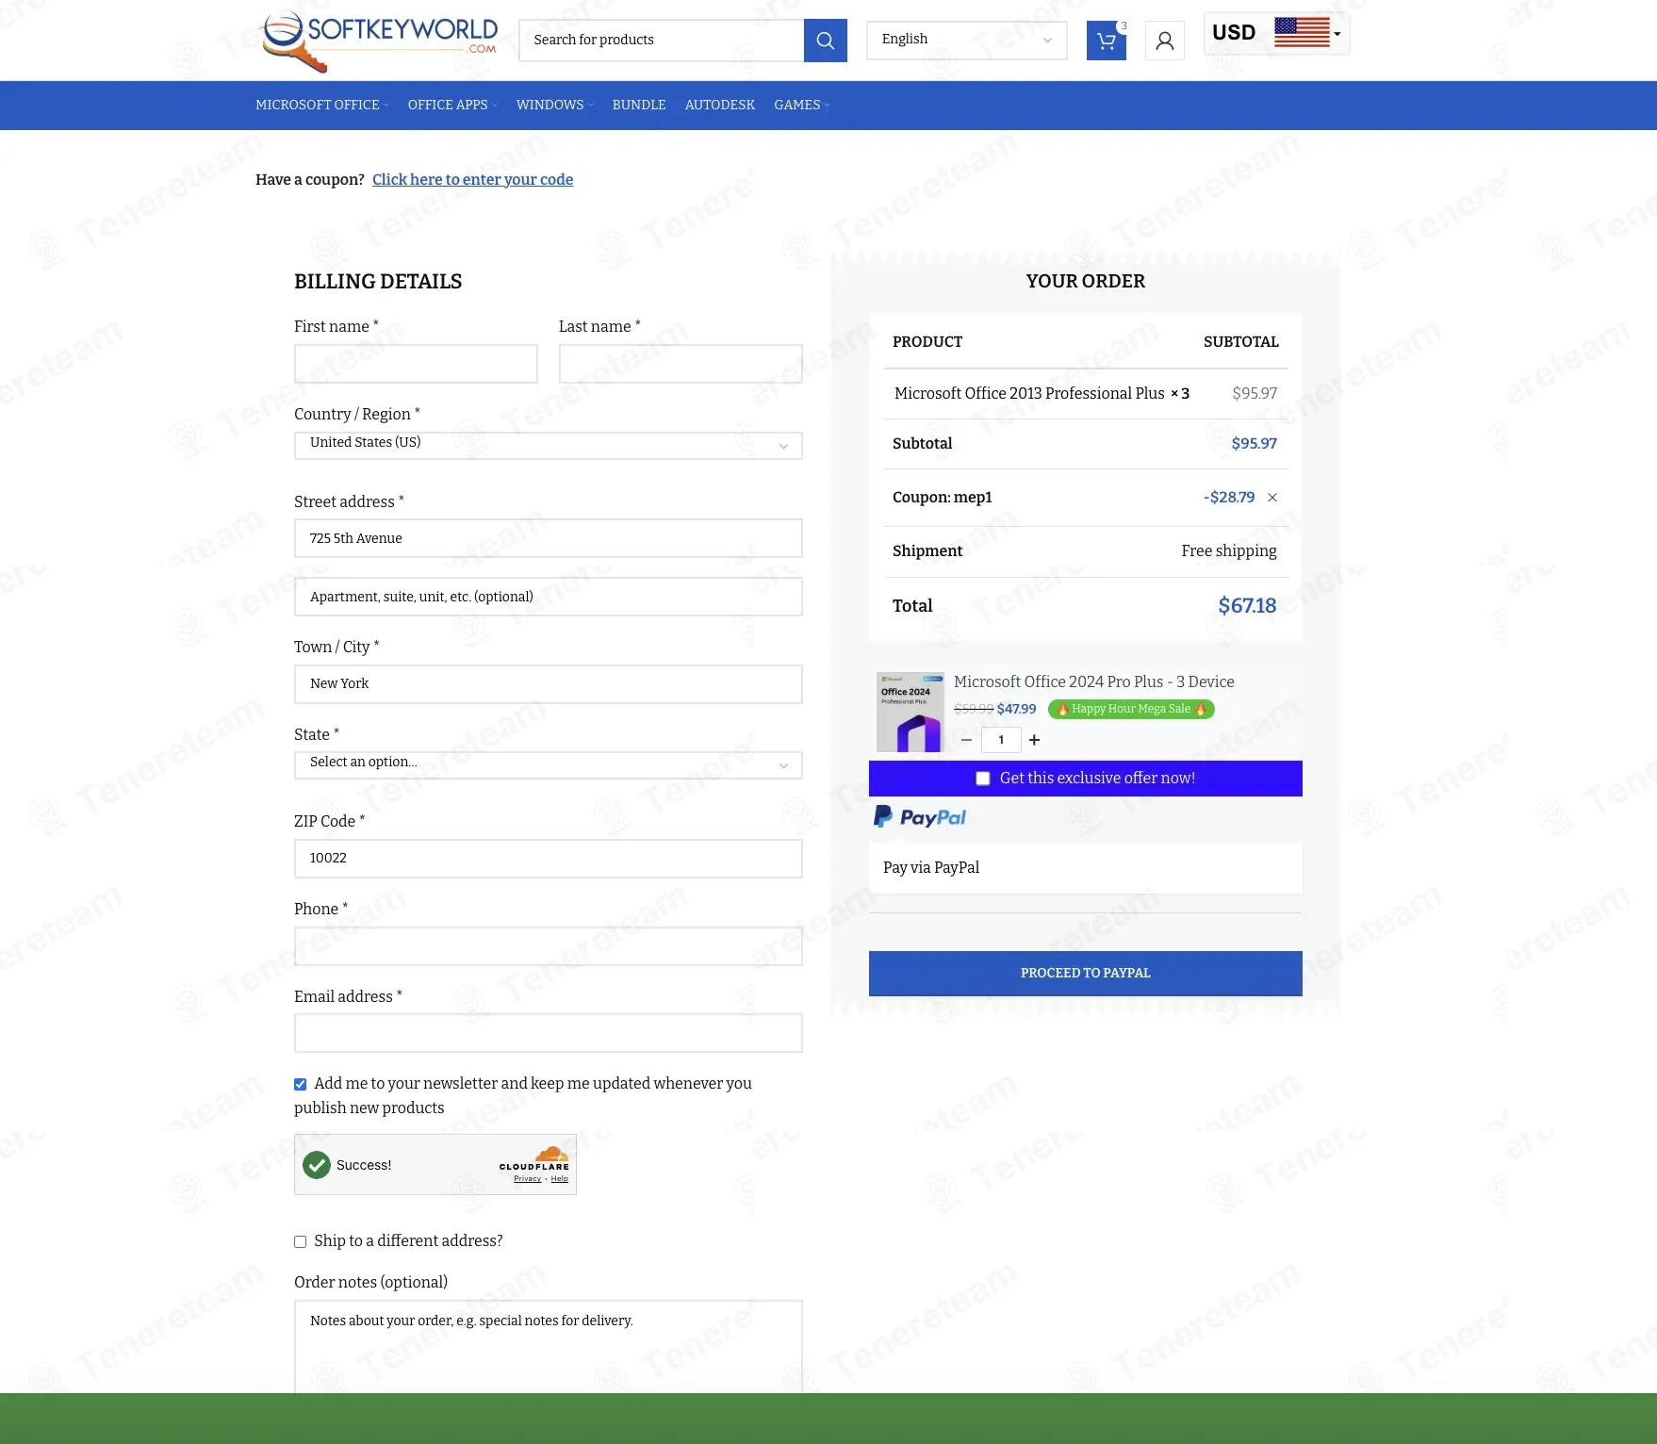The image size is (1657, 1444).
Task: Click the Street address field
Action: click(x=548, y=538)
